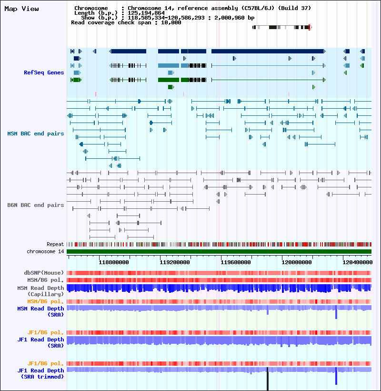This screenshot has width=381, height=391.
Task: Click the JF1 Read Depth (SRA) label
Action: point(40,343)
